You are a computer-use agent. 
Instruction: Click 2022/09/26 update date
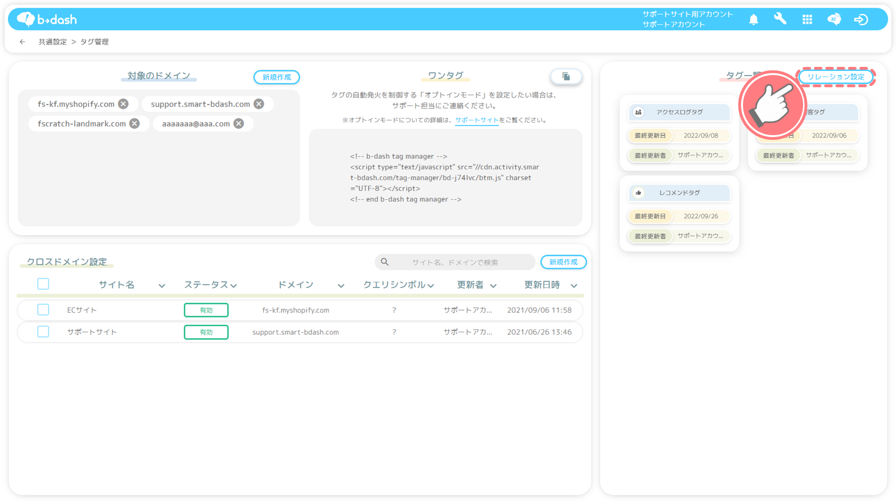pos(701,216)
